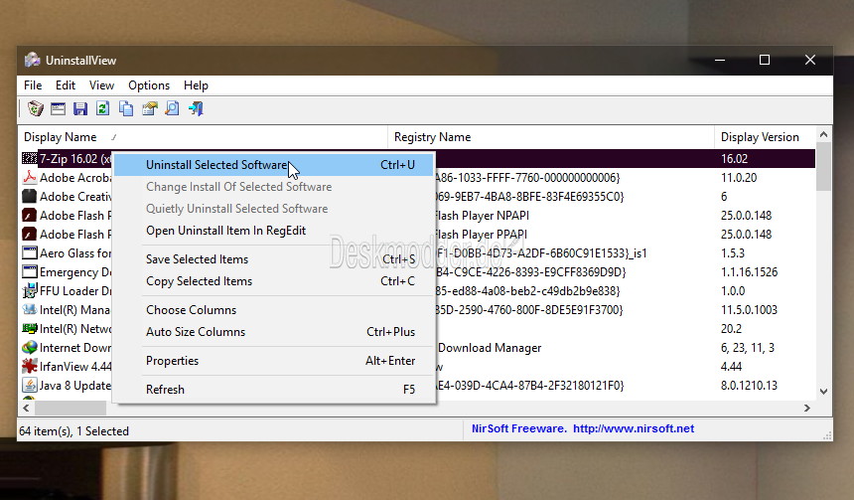Click the UninstallView title bar app icon
This screenshot has width=854, height=500.
(x=32, y=60)
